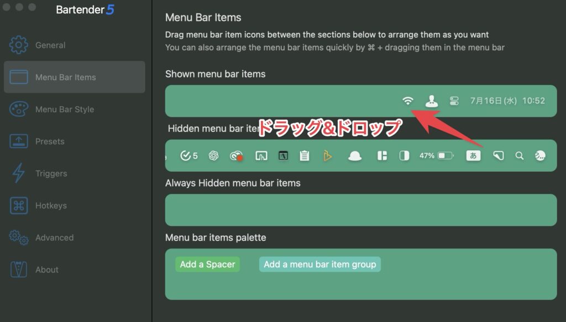The height and width of the screenshot is (322, 566).
Task: Click the Creative Cloud icon with red dot
Action: pos(237,156)
